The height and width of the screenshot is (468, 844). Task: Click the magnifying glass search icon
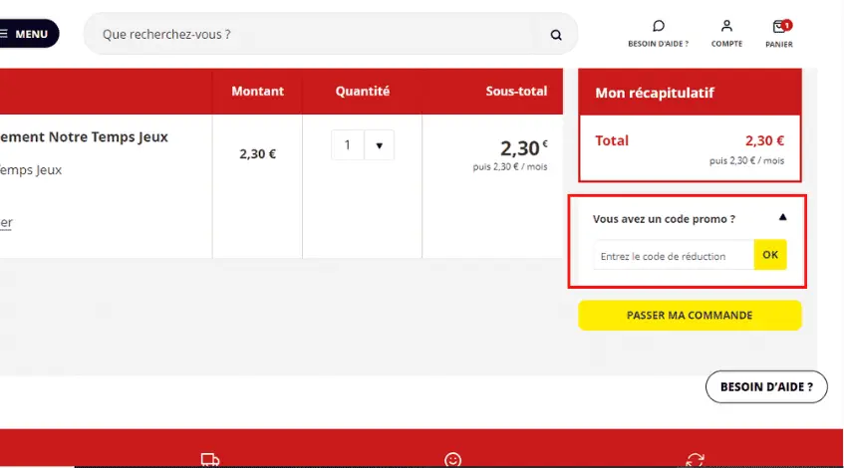tap(556, 35)
